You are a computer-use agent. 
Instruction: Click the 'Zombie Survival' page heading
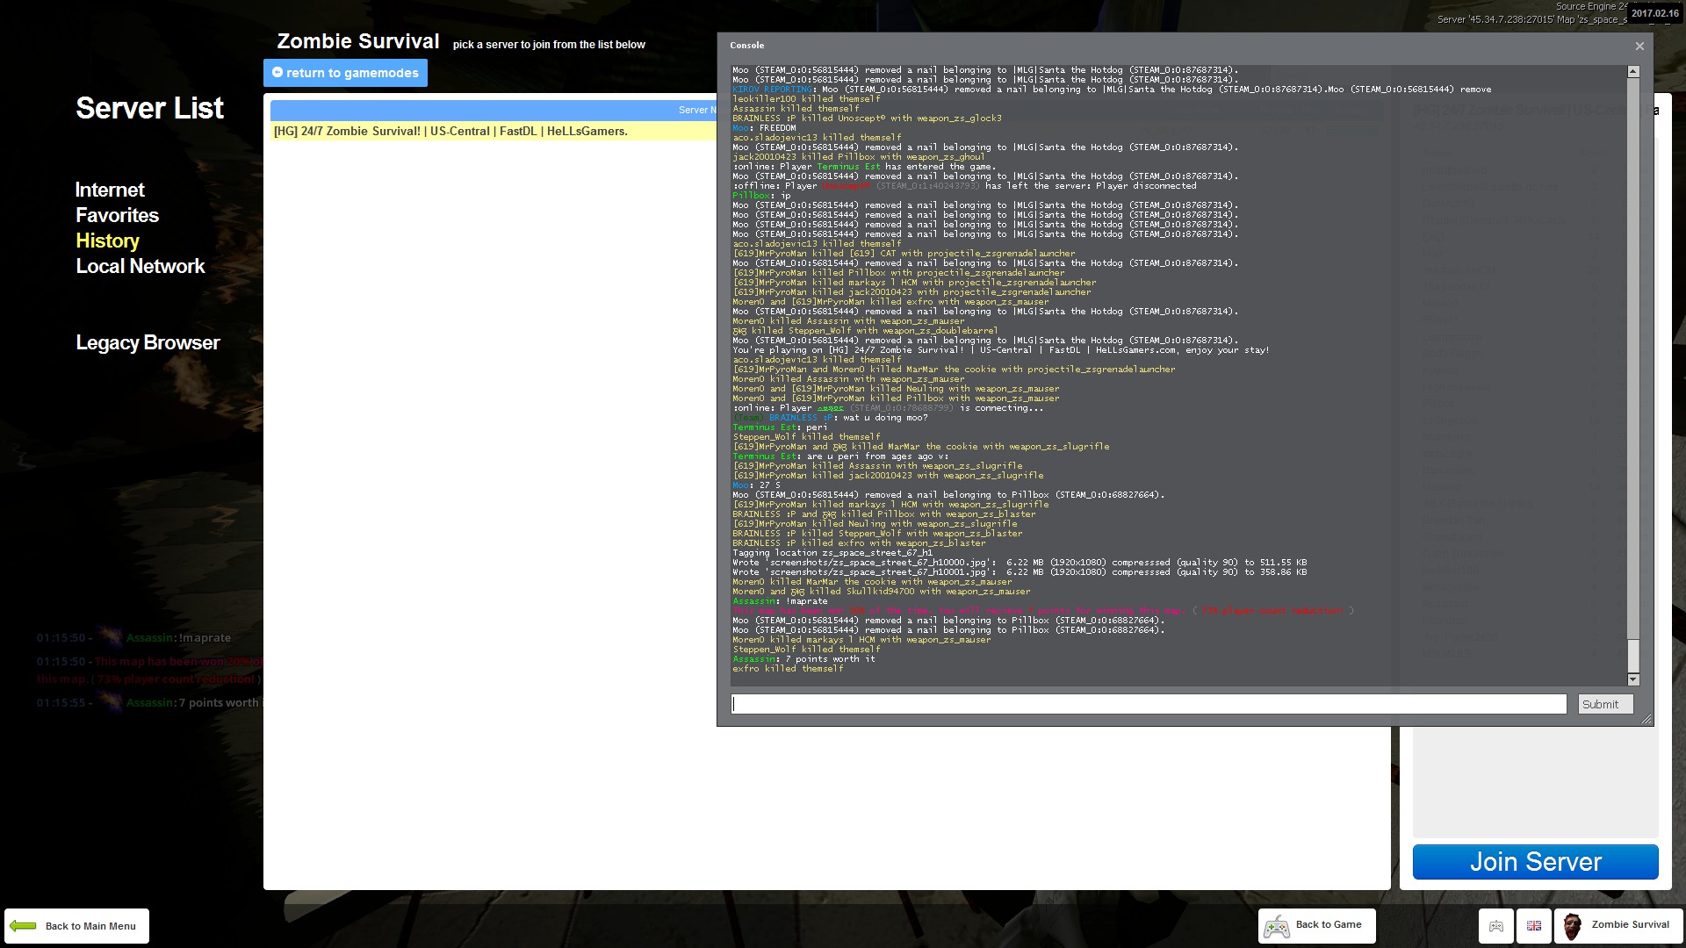tap(358, 41)
